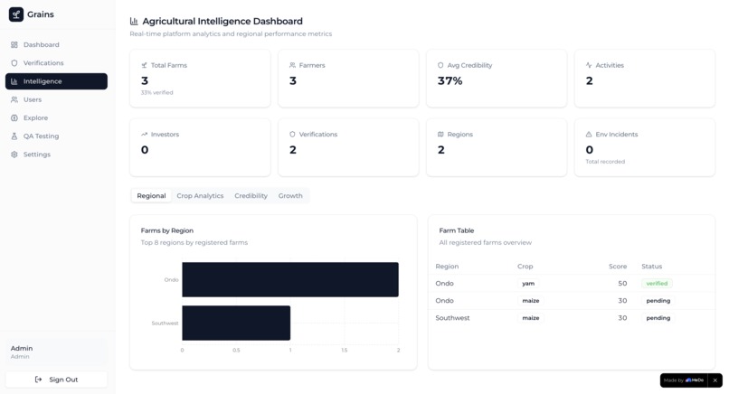Open Explore from the sidebar
The height and width of the screenshot is (394, 729).
pos(56,117)
